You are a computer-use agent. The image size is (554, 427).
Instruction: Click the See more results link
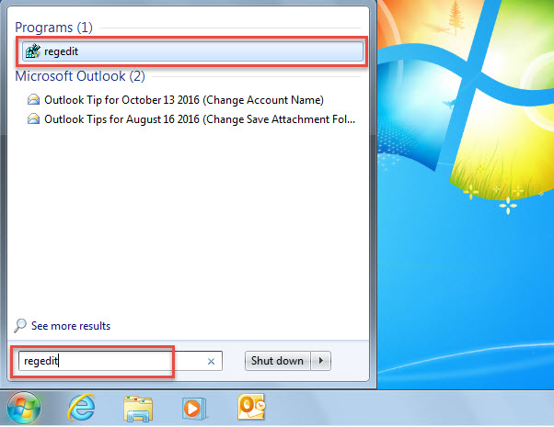[x=71, y=326]
